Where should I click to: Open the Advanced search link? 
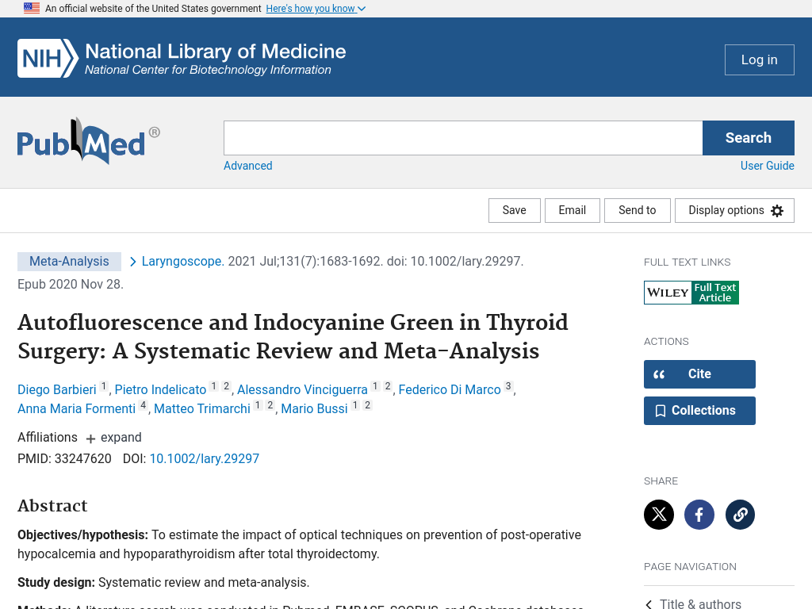[x=247, y=166]
